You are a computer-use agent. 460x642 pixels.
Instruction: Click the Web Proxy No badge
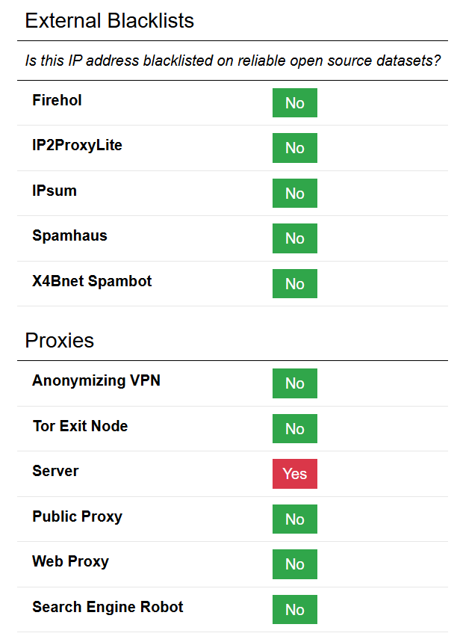pyautogui.click(x=294, y=564)
